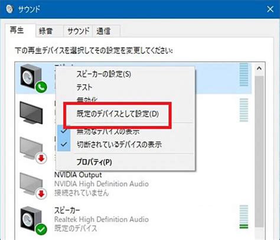Select the speaker device icon with phone badge

click(33, 79)
